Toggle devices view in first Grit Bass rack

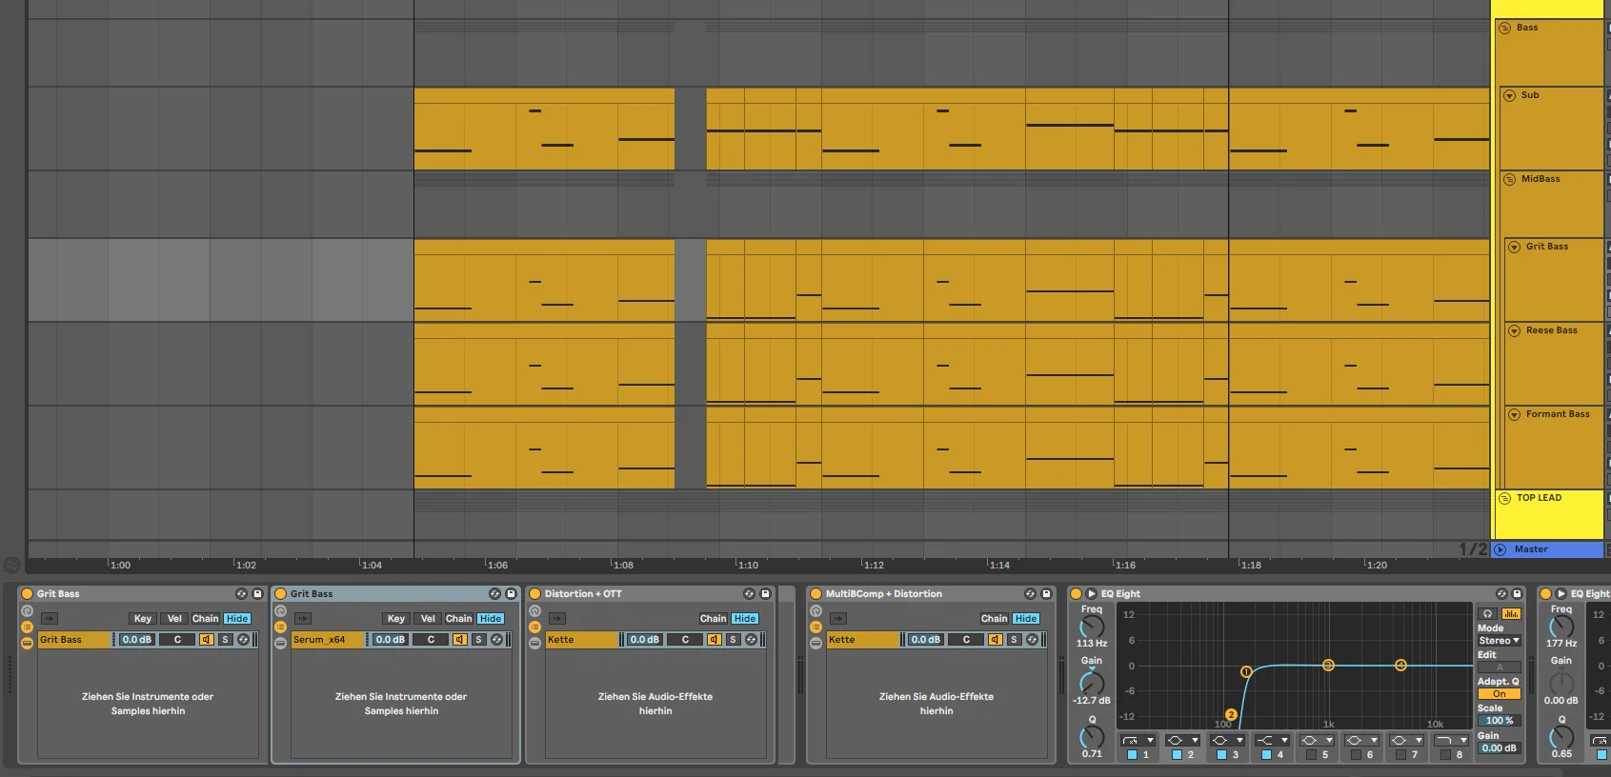point(27,643)
